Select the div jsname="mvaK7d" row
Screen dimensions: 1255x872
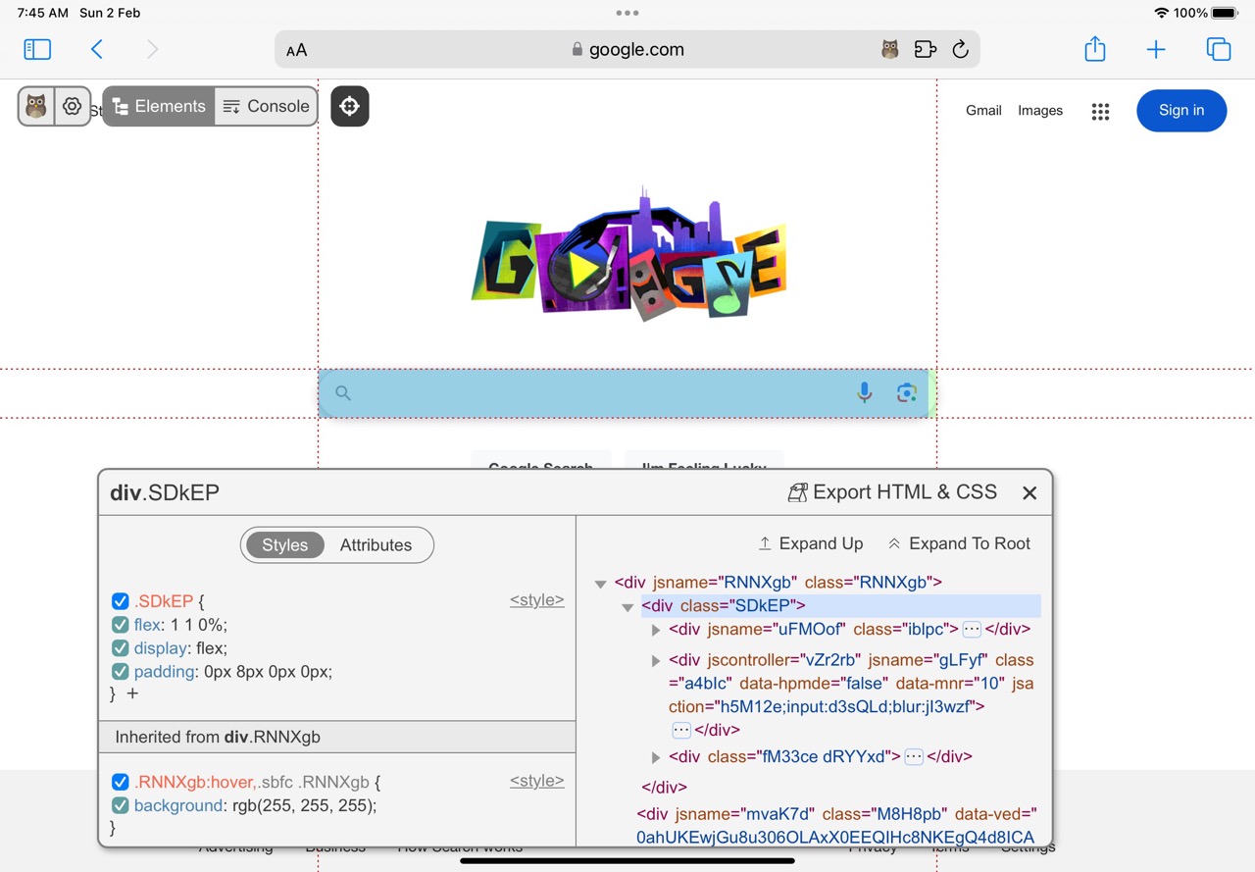[835, 826]
